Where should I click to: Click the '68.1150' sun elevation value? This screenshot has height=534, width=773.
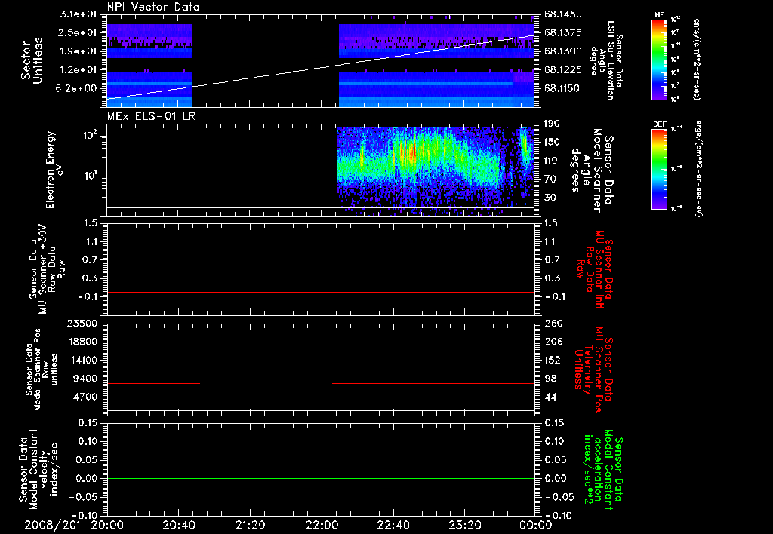pyautogui.click(x=563, y=88)
